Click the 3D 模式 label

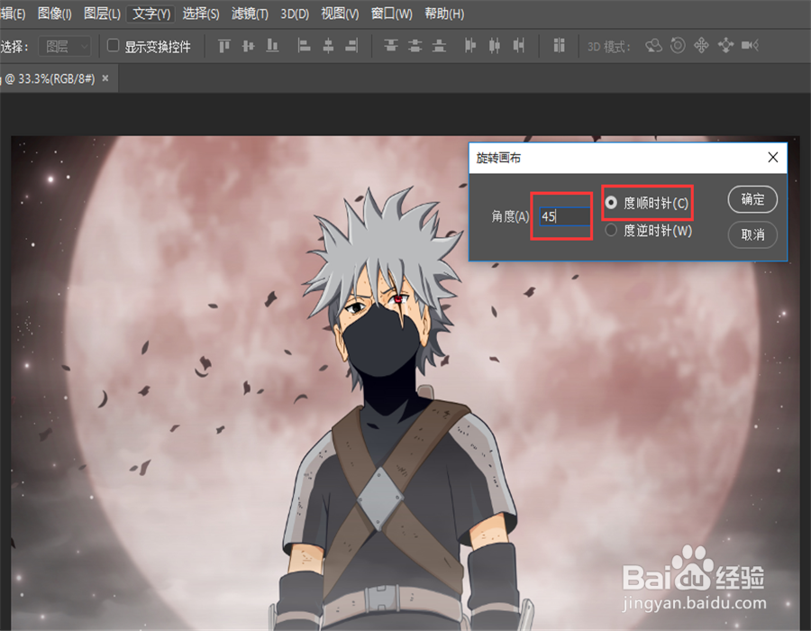[x=609, y=47]
